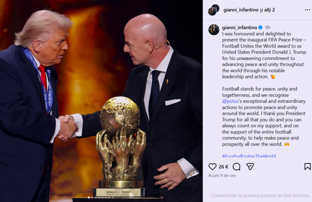Click the "Acum 9 de ore" timestamp
Screen dimensions: 312x202
coord(222,175)
